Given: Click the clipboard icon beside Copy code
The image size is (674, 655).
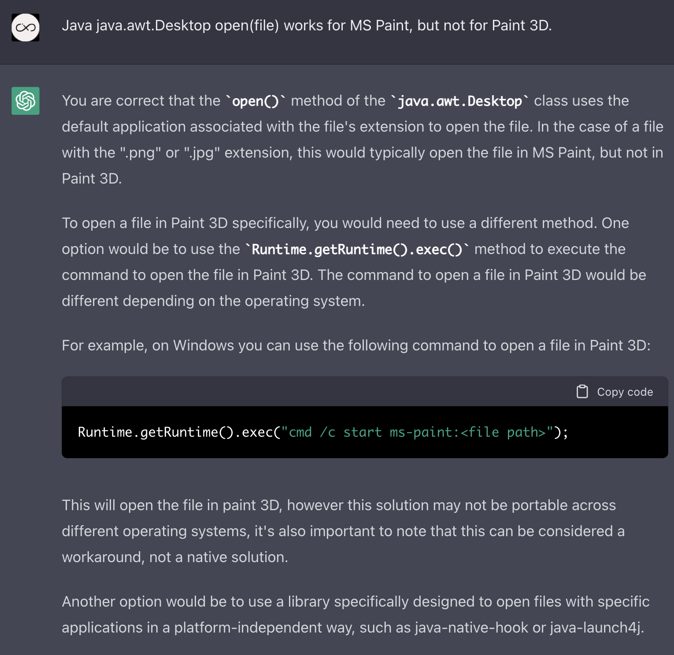Looking at the screenshot, I should [x=582, y=391].
